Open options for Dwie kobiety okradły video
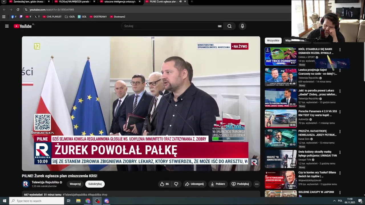 point(340,152)
